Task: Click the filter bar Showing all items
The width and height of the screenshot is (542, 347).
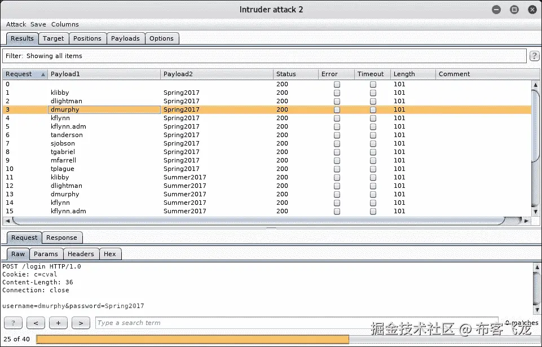Action: tap(264, 56)
